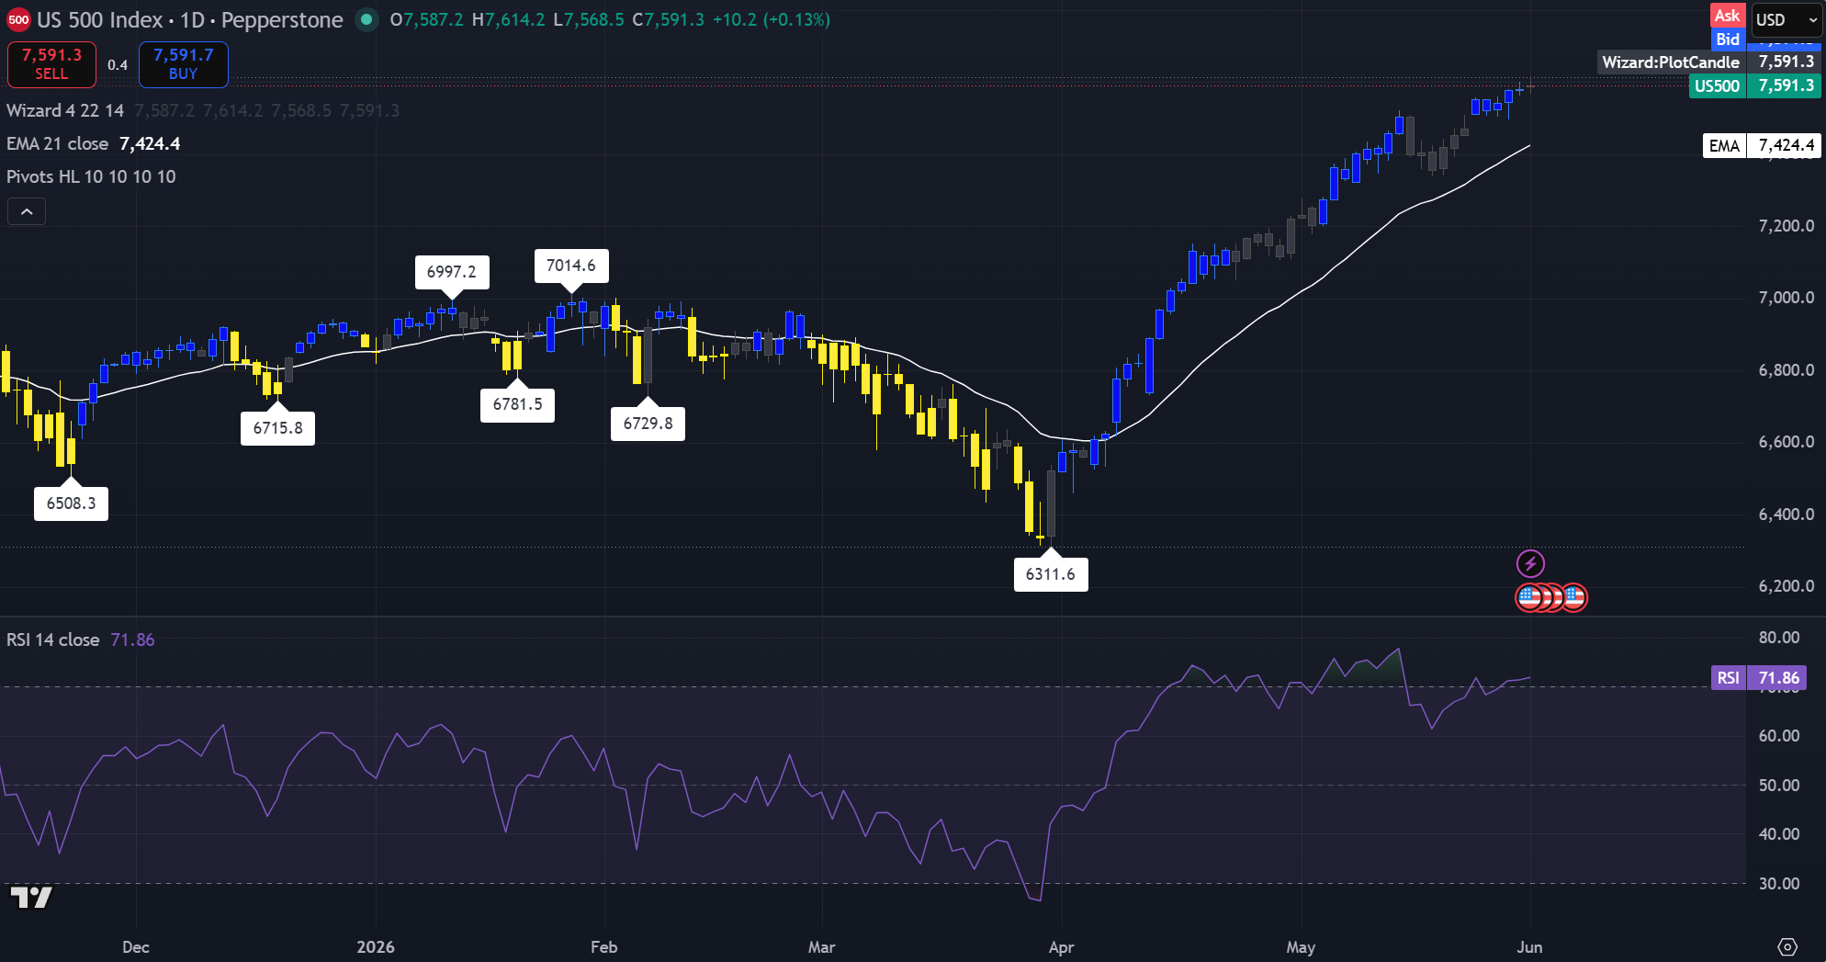Click the 7014.6 pivot high label

pyautogui.click(x=571, y=266)
